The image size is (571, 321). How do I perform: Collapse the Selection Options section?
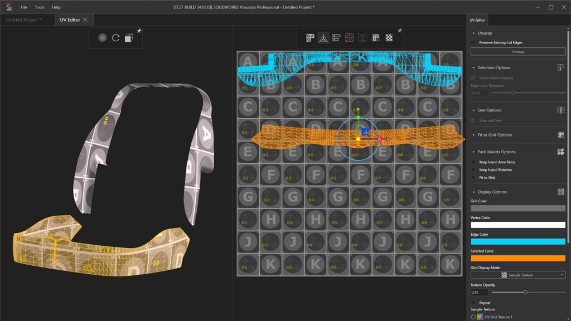473,67
